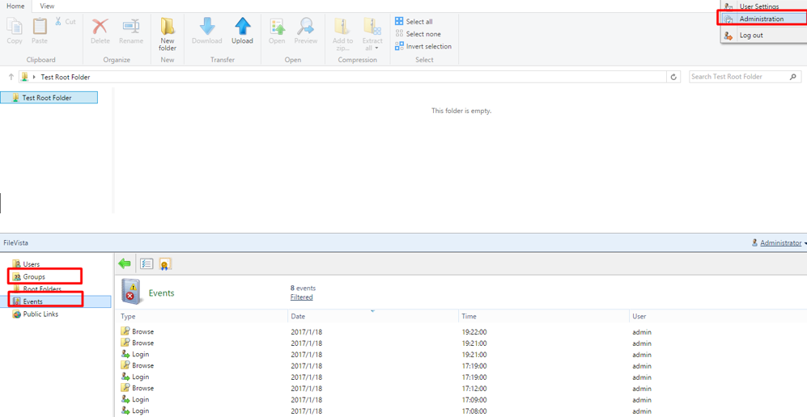Click the Add to zip icon
Viewport: 807px width, 417px height.
342,26
